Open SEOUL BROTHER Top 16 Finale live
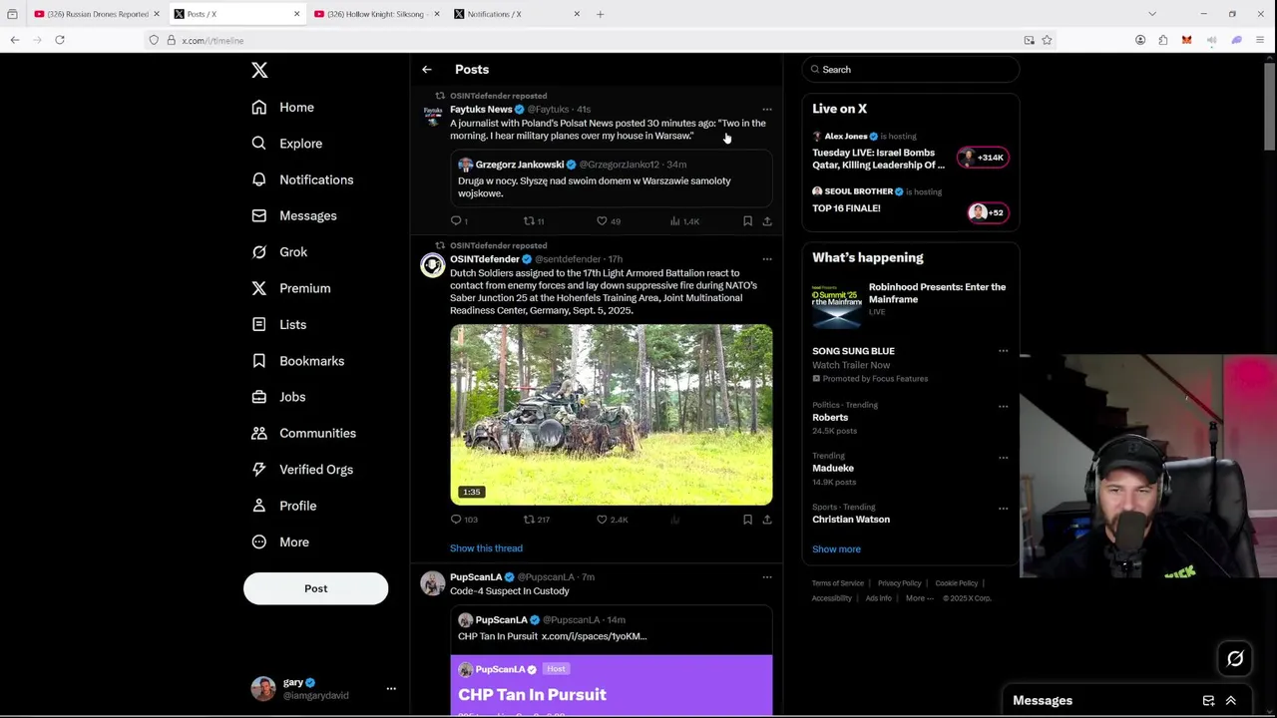The width and height of the screenshot is (1277, 718). point(910,203)
